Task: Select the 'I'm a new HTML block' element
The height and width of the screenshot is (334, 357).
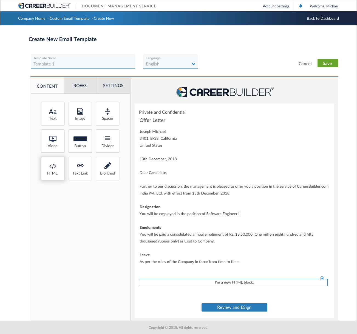Action: click(x=233, y=282)
